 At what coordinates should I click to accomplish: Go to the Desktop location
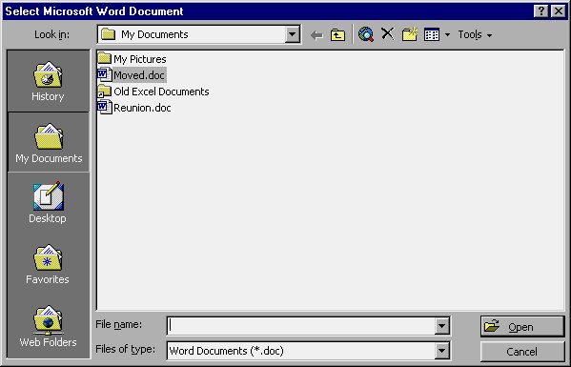(x=48, y=202)
